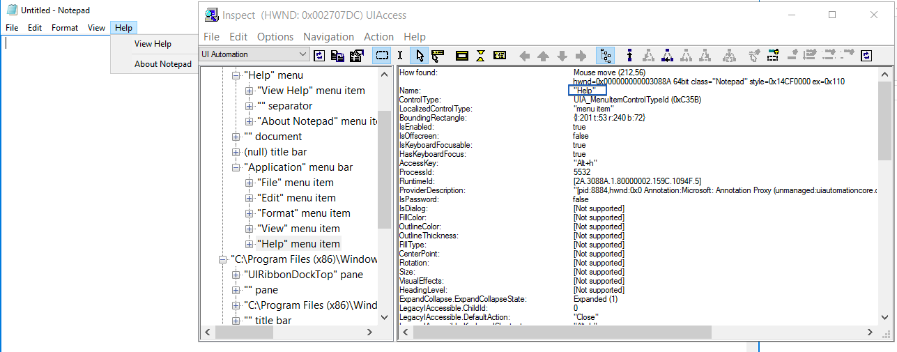Click the yellow-framed black rectangle toolbar icon
Screen dimensions: 897x352
click(x=461, y=54)
